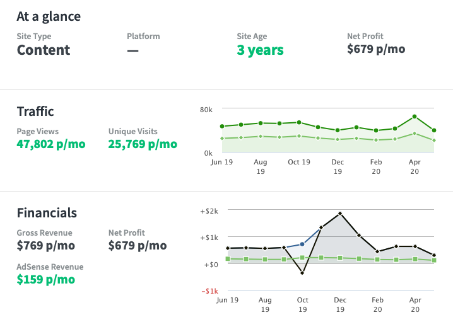Click the green "3 years" site age
Screen dimensions: 453x327
(260, 50)
